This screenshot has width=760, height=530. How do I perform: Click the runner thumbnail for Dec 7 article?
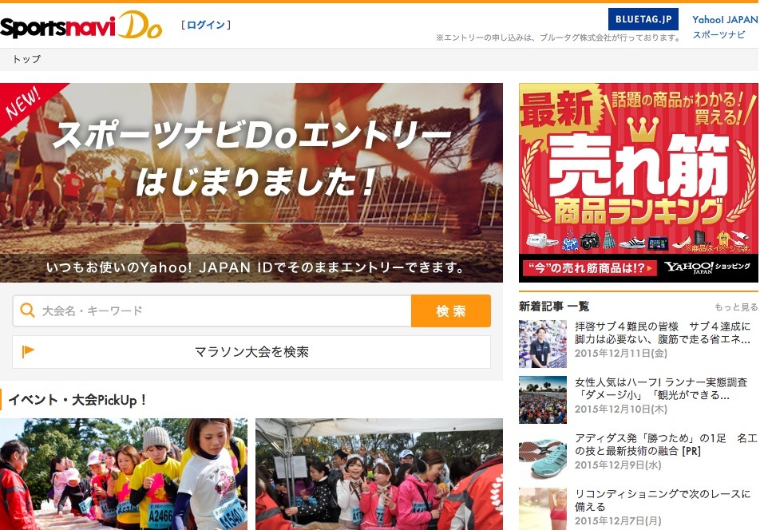pyautogui.click(x=542, y=508)
